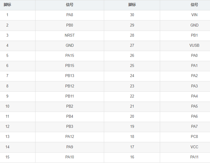Click the PB3 signal cell
Screen dimensions: 210x163
(x=70, y=126)
